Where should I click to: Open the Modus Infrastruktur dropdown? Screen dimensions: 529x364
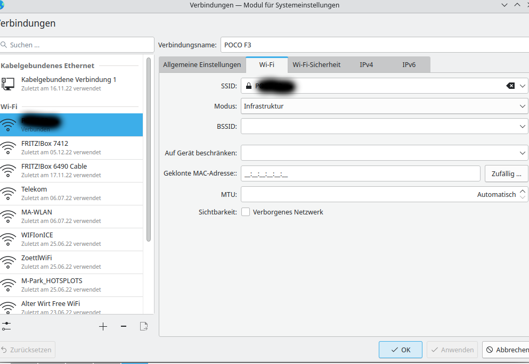523,106
